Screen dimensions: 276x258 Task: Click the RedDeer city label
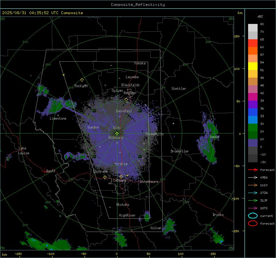tap(130, 93)
